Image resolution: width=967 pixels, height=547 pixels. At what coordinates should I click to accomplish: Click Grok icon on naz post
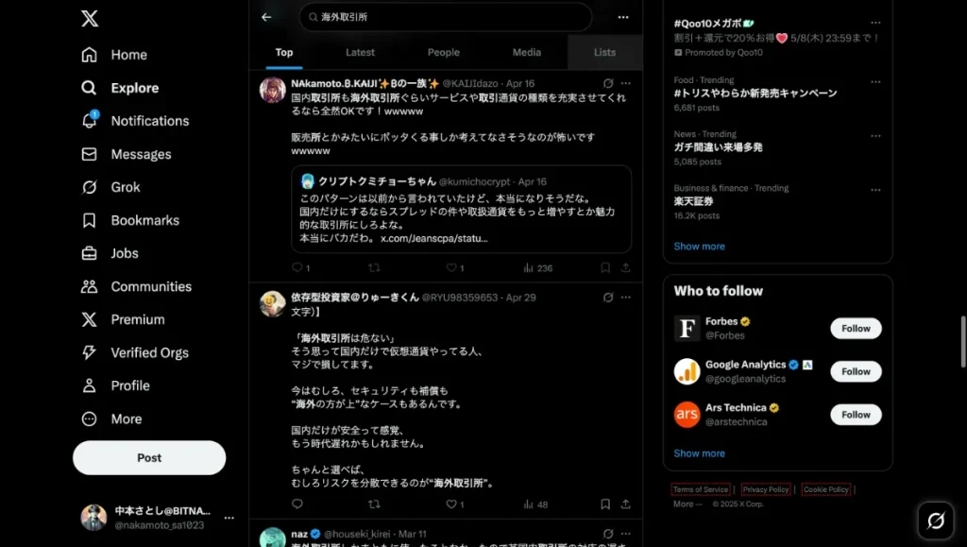[608, 534]
